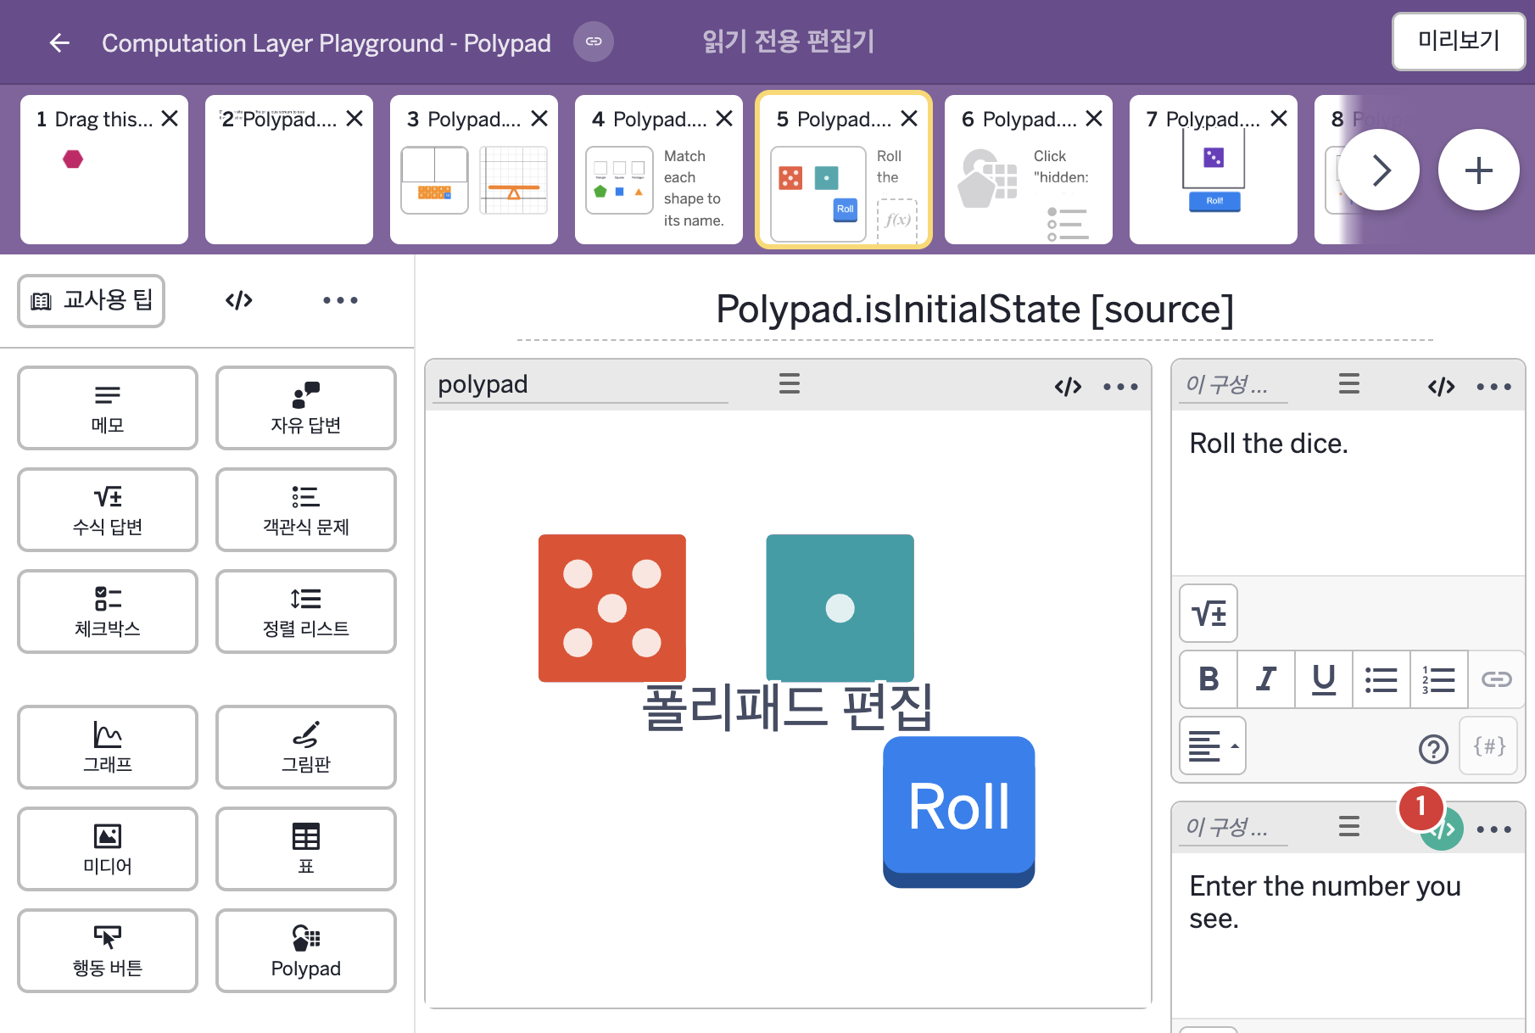Screen dimensions: 1535x1033
Task: Delete screen tab 2 with its X
Action: [x=354, y=119]
